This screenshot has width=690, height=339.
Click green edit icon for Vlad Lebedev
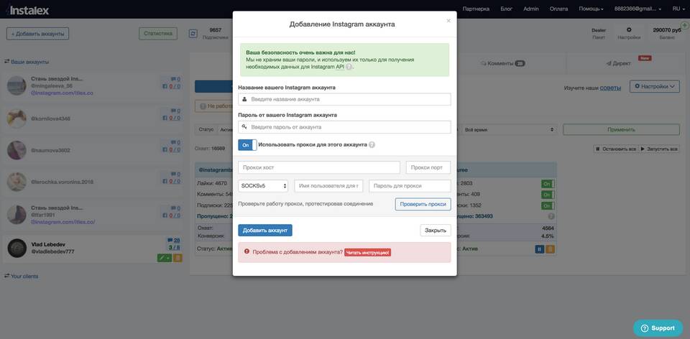click(165, 258)
